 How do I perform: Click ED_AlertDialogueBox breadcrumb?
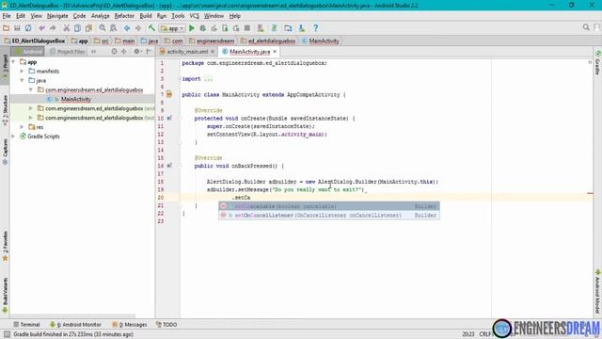34,40
